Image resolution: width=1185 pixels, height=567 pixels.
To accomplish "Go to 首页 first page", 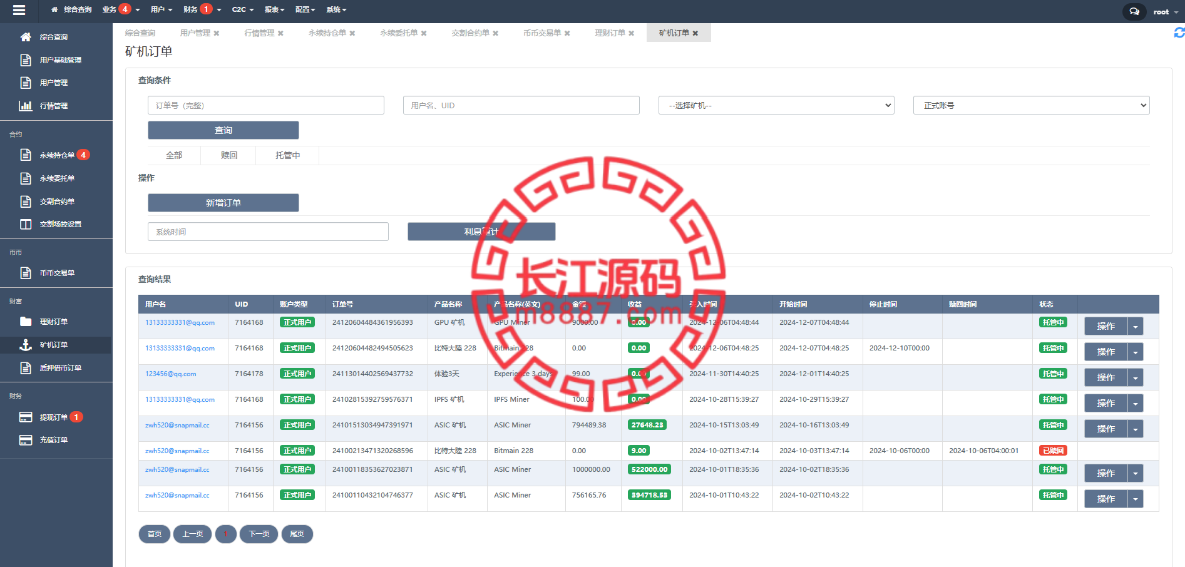I will pos(155,534).
